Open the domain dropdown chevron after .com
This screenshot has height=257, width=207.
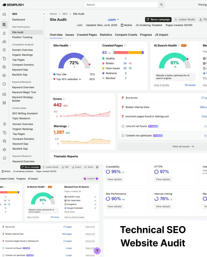[x=118, y=20]
